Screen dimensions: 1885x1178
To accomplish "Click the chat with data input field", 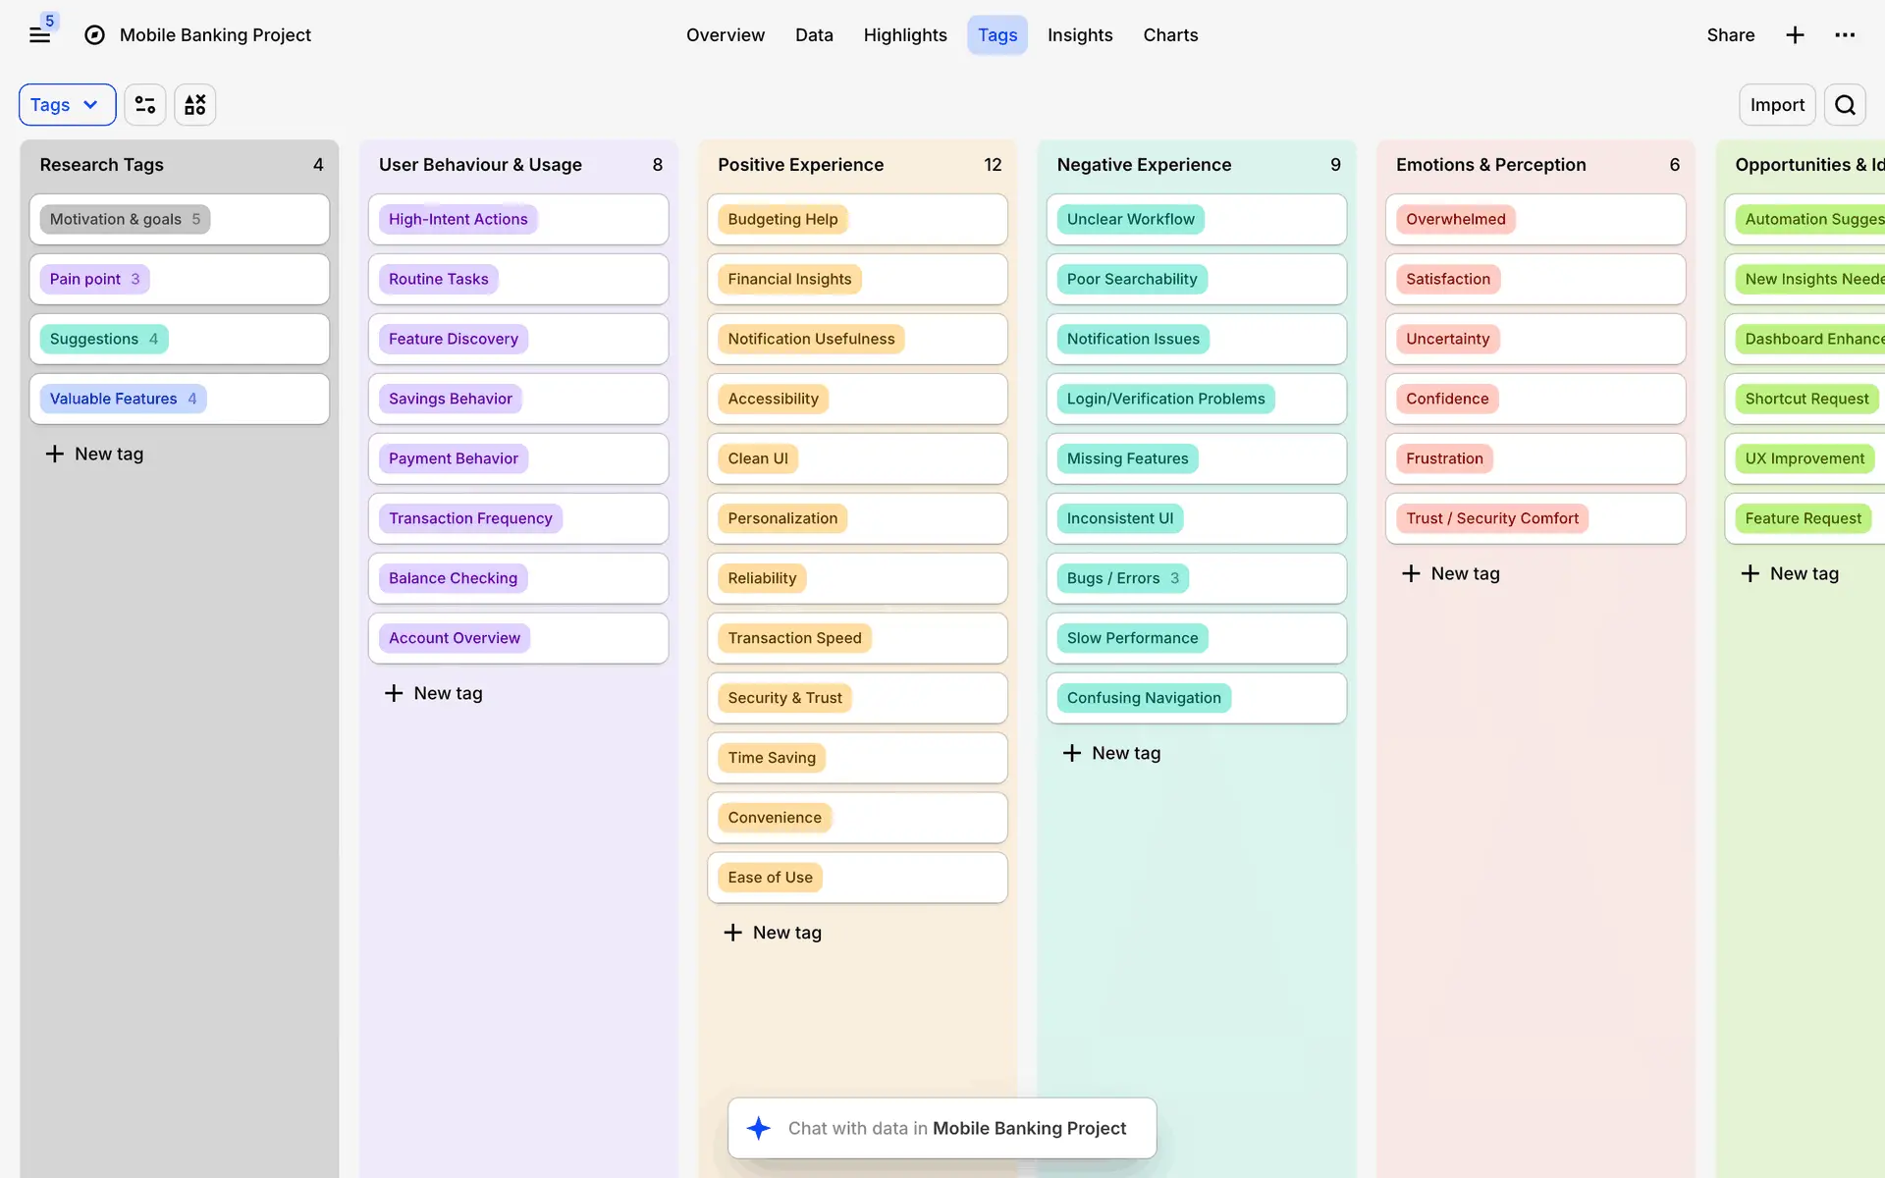I will coord(957,1128).
